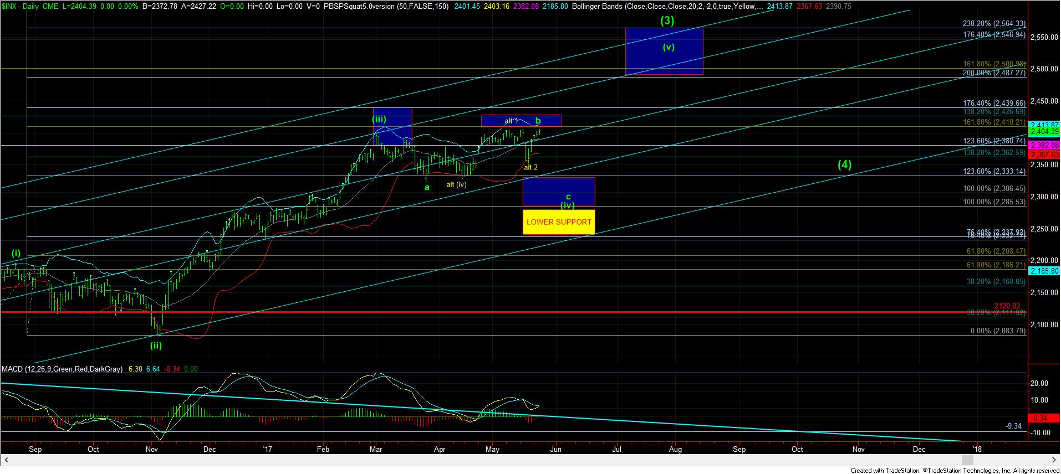This screenshot has height=474, width=1061.
Task: Select the green (3) wave label
Action: tap(667, 21)
